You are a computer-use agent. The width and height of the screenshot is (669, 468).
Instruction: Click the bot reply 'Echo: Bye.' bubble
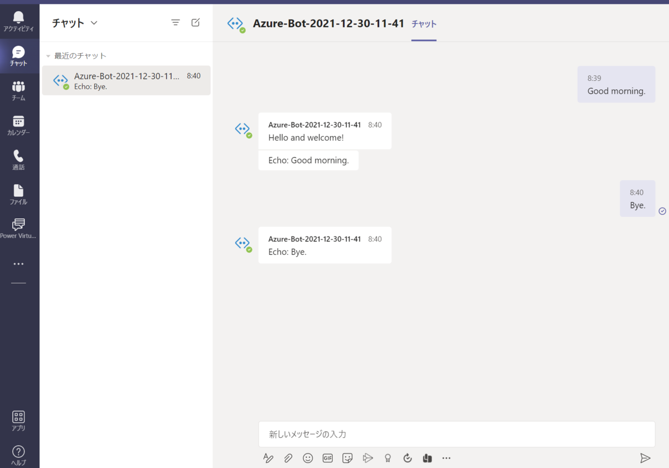point(325,245)
